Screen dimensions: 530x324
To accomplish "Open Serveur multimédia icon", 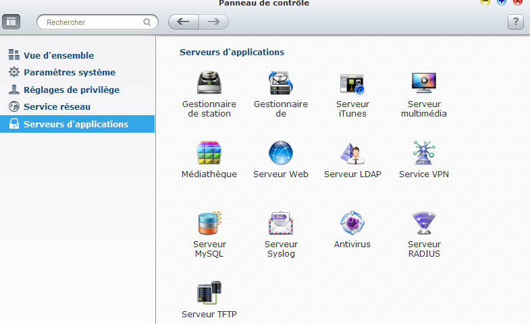I will click(424, 83).
